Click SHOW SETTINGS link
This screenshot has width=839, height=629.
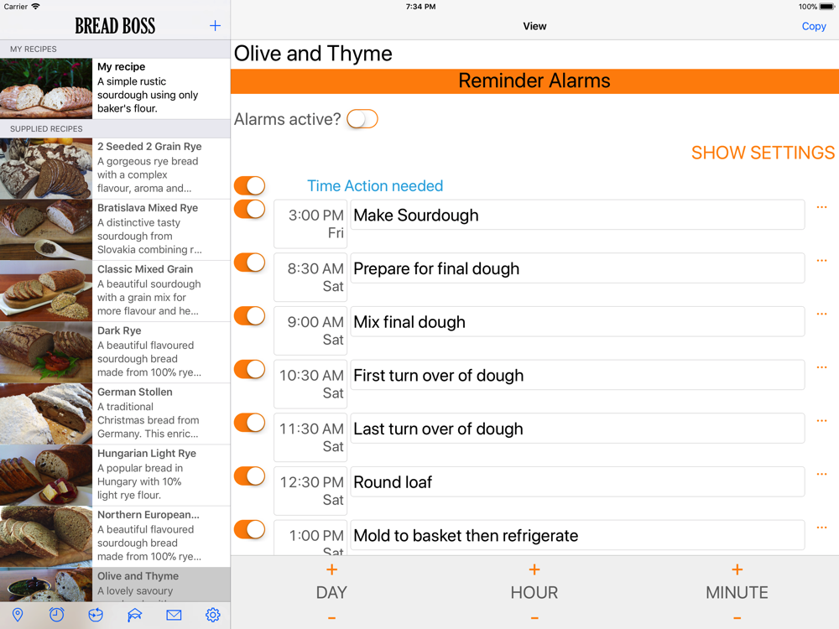click(x=762, y=153)
